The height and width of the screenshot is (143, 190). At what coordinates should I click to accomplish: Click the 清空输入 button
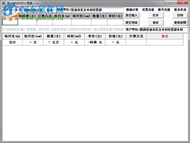point(131,16)
